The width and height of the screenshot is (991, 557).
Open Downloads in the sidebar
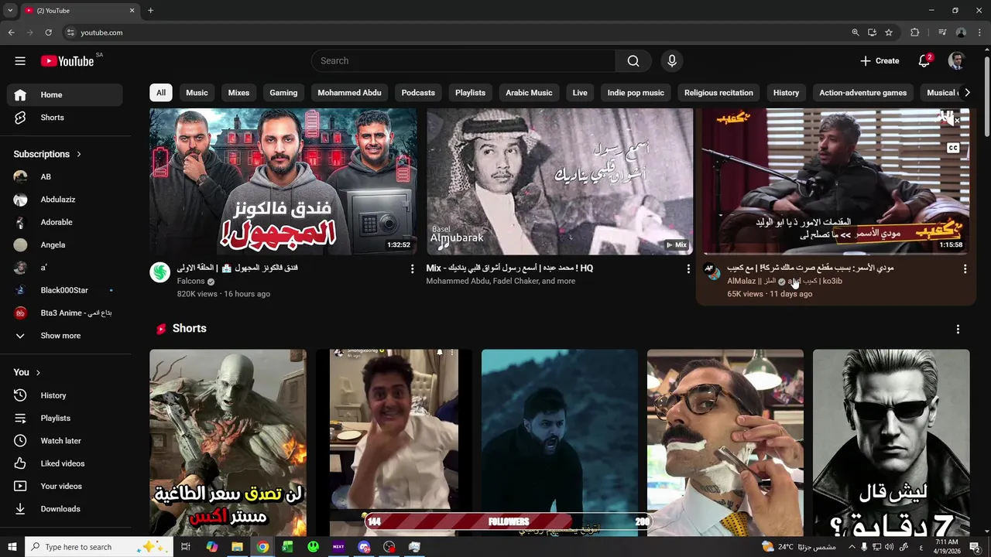tap(65, 509)
